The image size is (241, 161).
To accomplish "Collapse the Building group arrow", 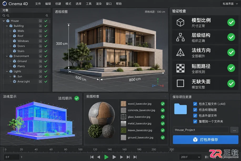I will pos(7,26).
